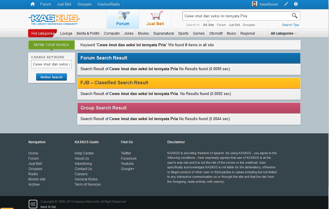Select Jual Beli search scope
The width and height of the screenshot is (329, 209).
[234, 25]
